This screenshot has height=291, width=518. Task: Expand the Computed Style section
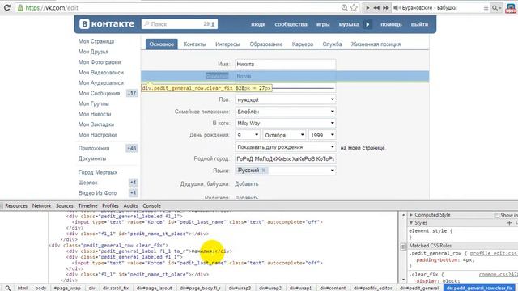(411, 215)
